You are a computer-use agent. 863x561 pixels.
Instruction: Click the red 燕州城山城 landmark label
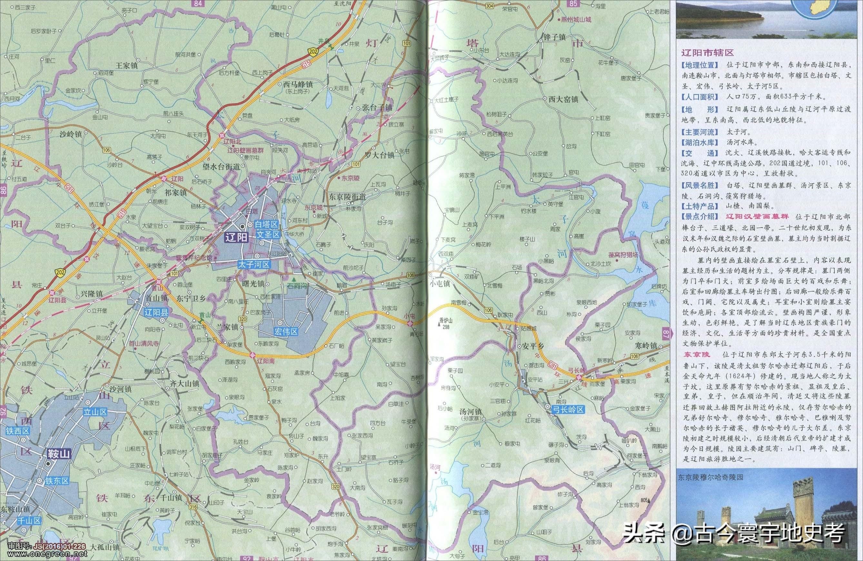point(576,19)
